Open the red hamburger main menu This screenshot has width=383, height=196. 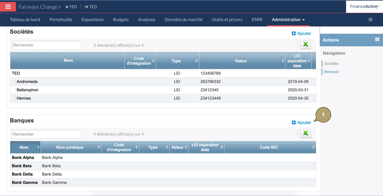coord(8,7)
